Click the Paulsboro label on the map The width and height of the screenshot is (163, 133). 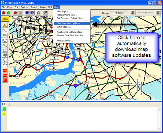(x=24, y=96)
